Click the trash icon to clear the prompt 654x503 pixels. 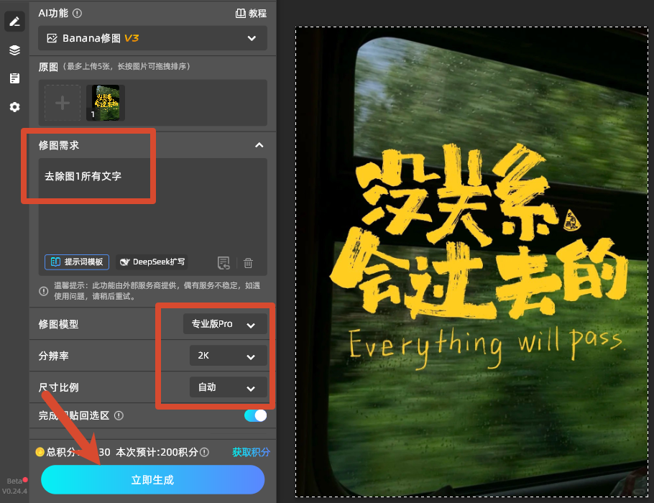[x=248, y=263]
